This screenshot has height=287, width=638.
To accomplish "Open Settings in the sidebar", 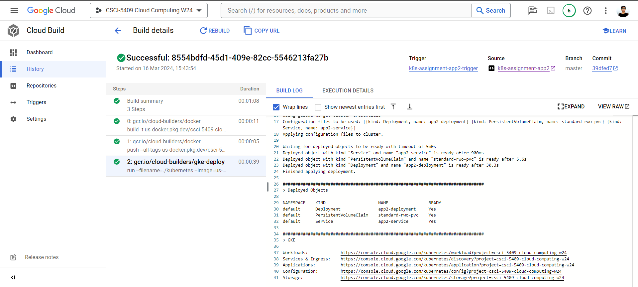I will (53, 119).
